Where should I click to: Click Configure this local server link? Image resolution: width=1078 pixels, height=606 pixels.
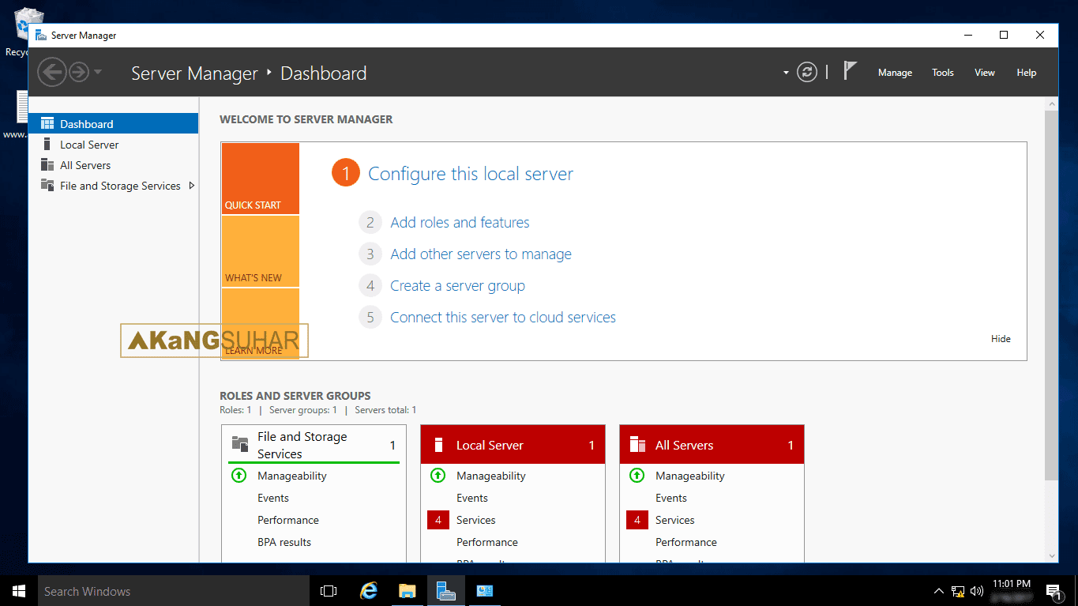(x=471, y=174)
